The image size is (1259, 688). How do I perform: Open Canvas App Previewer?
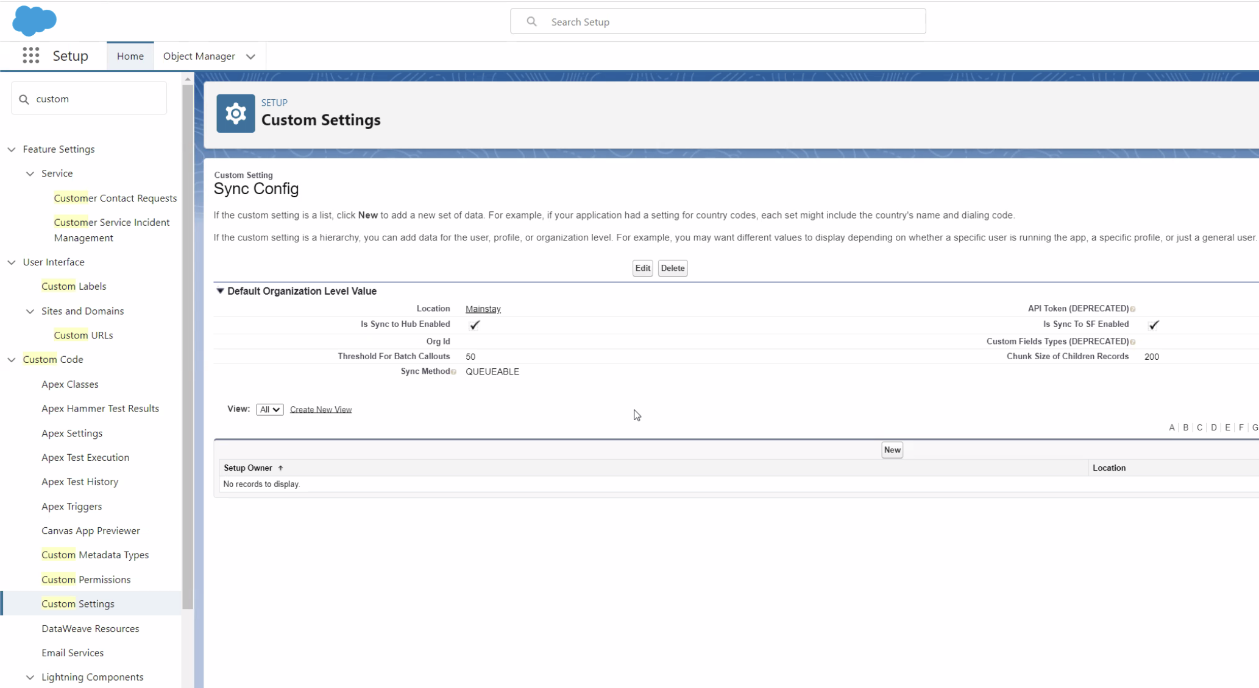click(x=90, y=531)
